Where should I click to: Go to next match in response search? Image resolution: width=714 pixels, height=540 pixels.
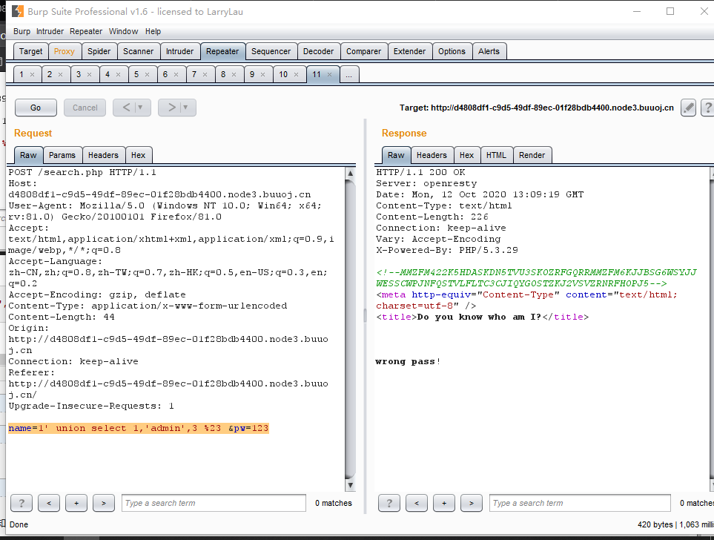click(472, 503)
